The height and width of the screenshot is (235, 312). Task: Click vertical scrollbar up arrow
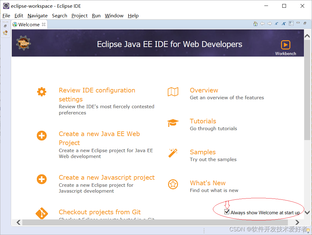tap(307, 36)
